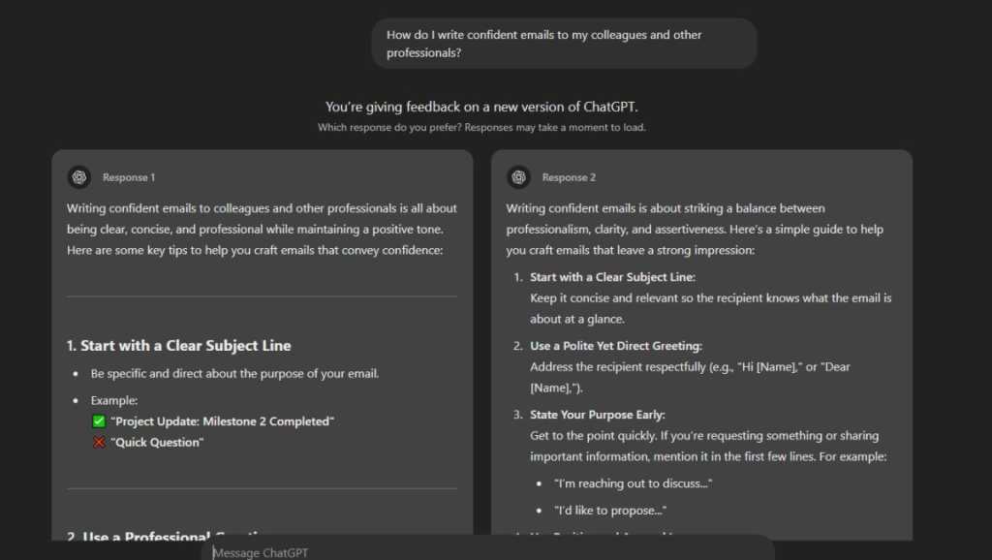Screen dimensions: 992x560
Task: Click the Message ChatGPT input field
Action: pyautogui.click(x=484, y=551)
